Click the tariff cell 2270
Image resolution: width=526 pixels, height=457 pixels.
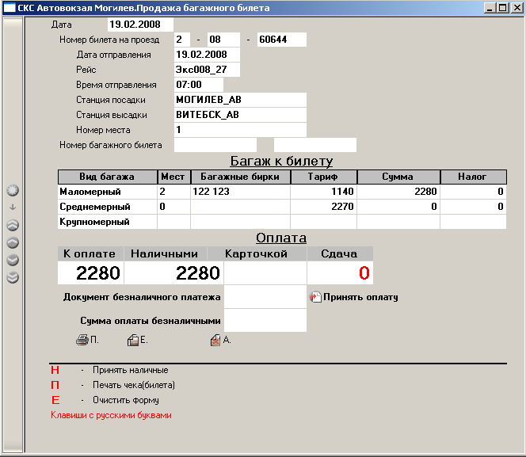coord(323,207)
